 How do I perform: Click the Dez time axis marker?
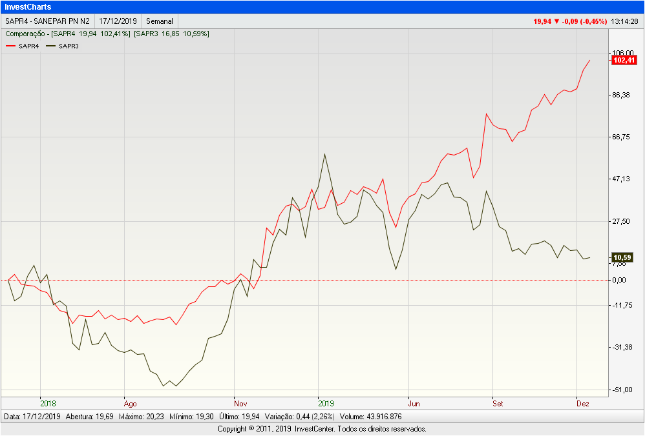[582, 404]
